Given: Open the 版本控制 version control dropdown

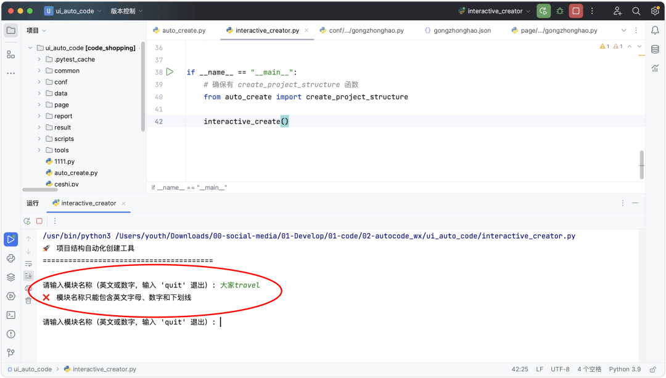Looking at the screenshot, I should [126, 11].
